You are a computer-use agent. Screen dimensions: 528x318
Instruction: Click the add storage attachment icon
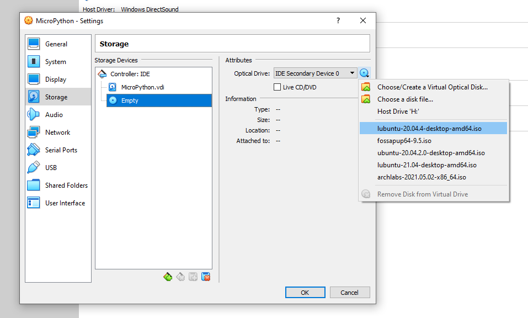(193, 277)
